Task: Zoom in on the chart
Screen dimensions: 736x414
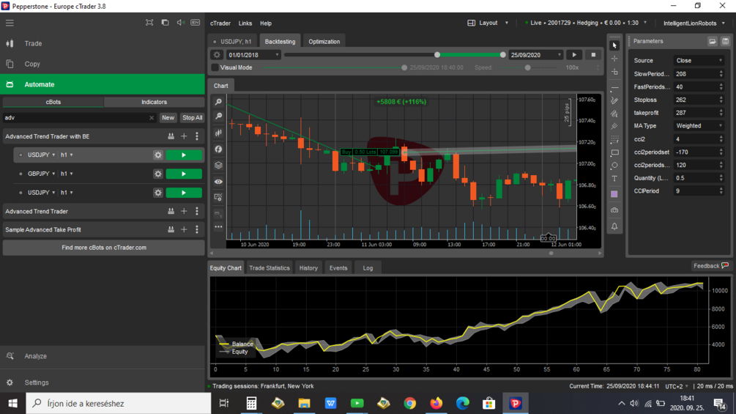Action: pyautogui.click(x=218, y=102)
